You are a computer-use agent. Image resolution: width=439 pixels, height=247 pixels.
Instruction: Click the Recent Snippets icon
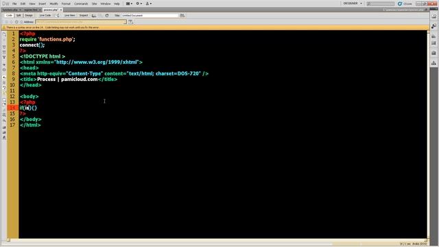[4, 115]
